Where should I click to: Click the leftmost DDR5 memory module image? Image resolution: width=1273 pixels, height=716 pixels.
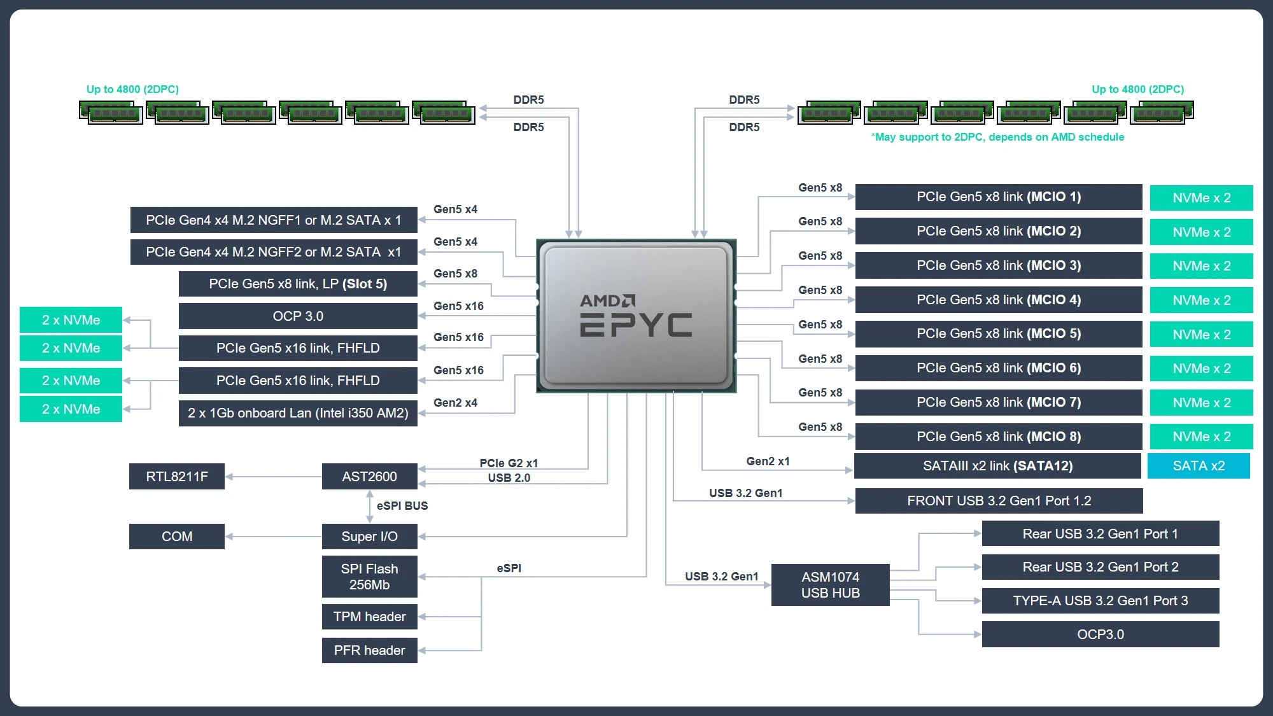(x=111, y=113)
